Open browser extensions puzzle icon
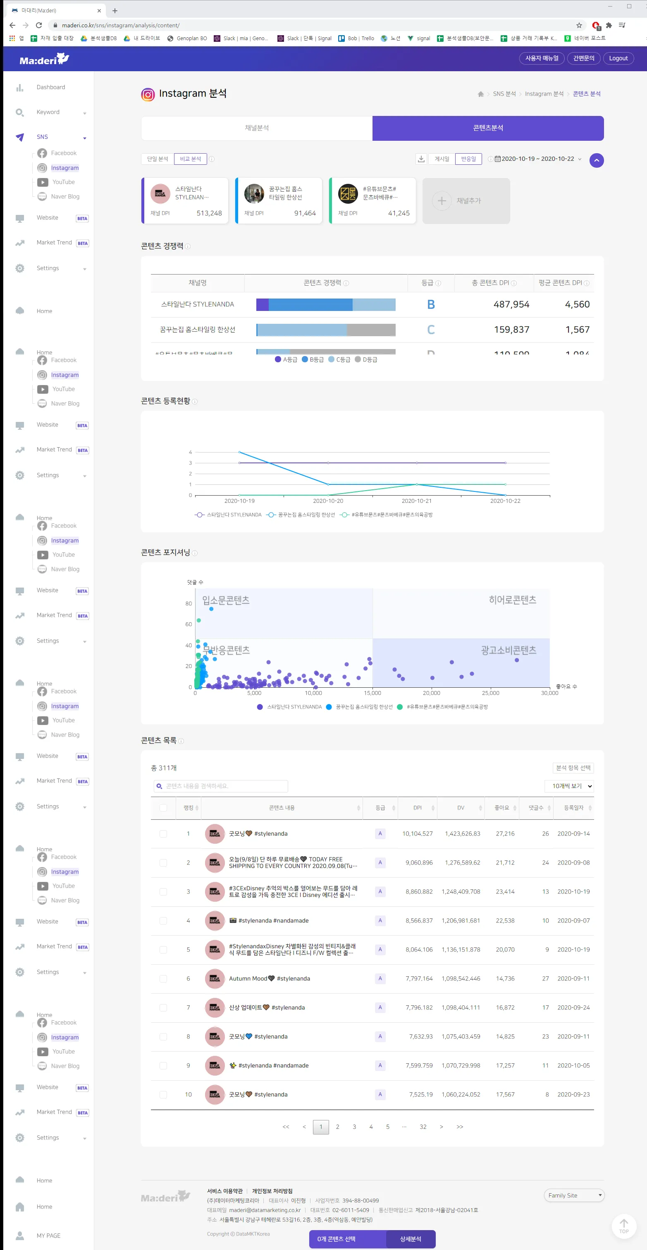This screenshot has height=1250, width=647. (609, 25)
